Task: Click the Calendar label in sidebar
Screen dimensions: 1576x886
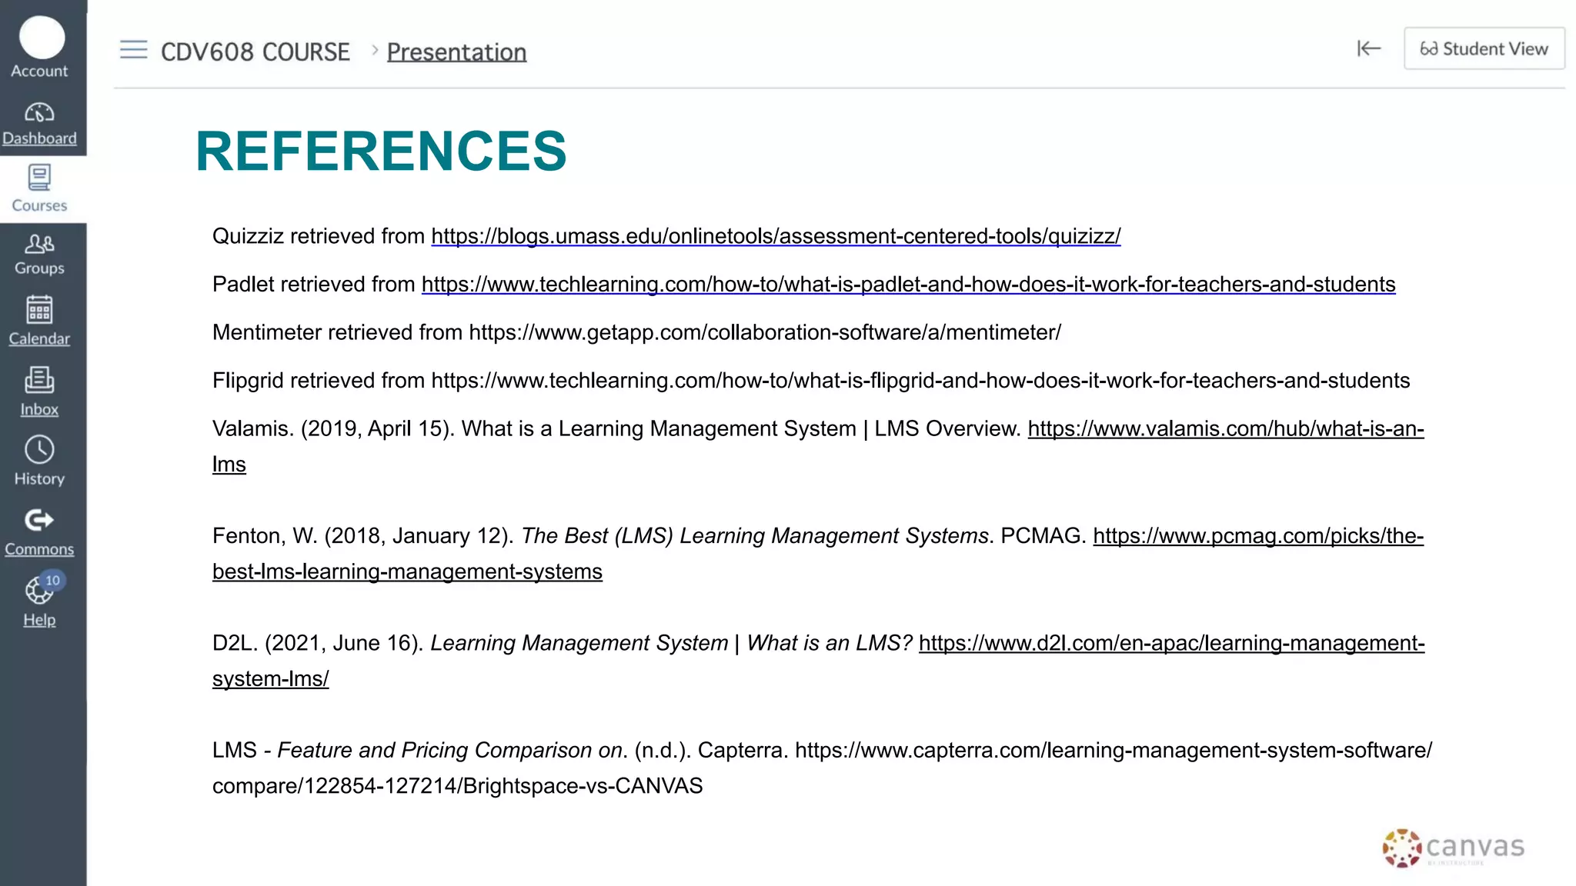Action: pos(39,338)
